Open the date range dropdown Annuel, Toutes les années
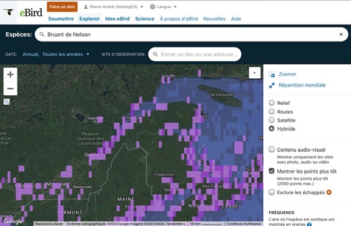Screen dimensions: 351x226 56,54
